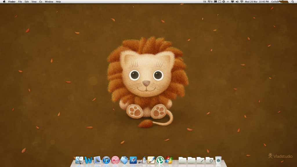The height and width of the screenshot is (167, 297).
Task: Open the Apple menu
Action: (4, 2)
